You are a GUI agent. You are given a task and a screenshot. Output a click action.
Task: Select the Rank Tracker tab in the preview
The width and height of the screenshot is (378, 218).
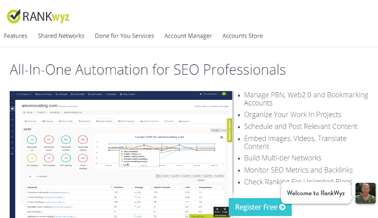click(x=104, y=121)
